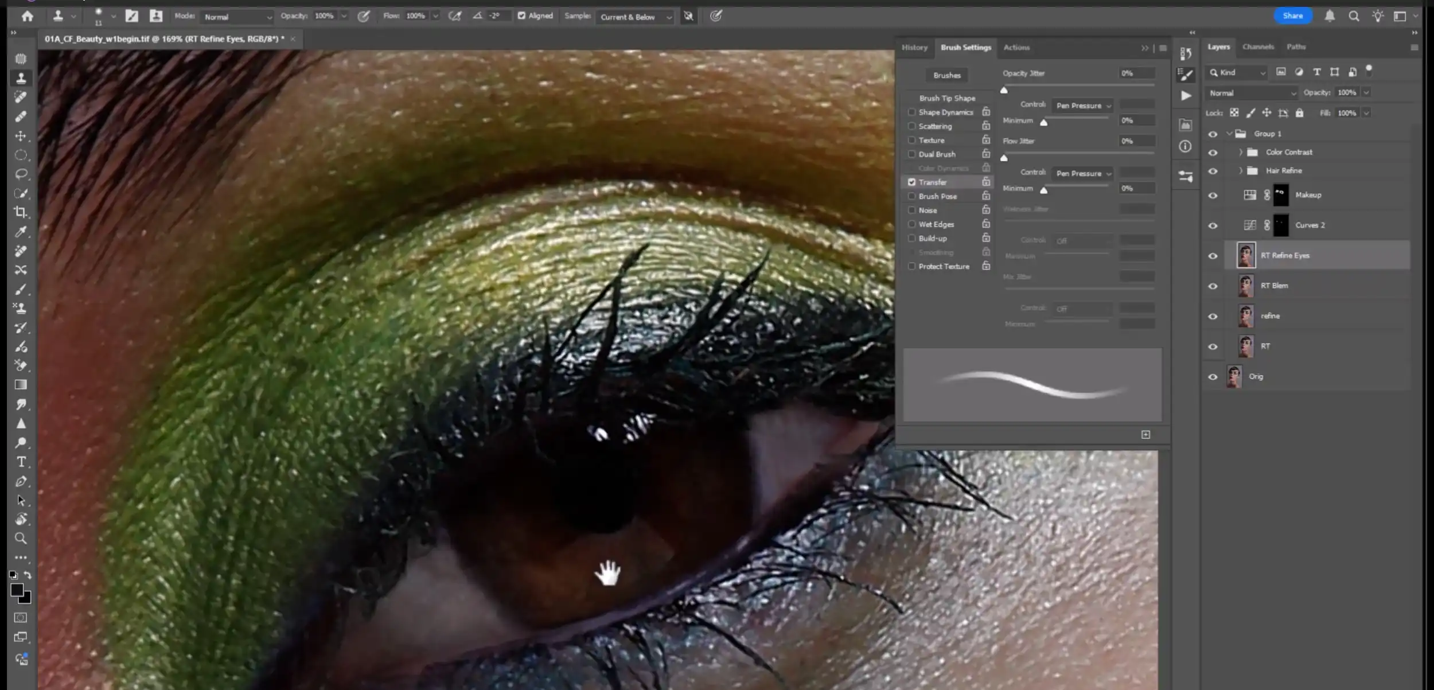Lock all on the layer
Viewport: 1434px width, 690px height.
[1300, 113]
